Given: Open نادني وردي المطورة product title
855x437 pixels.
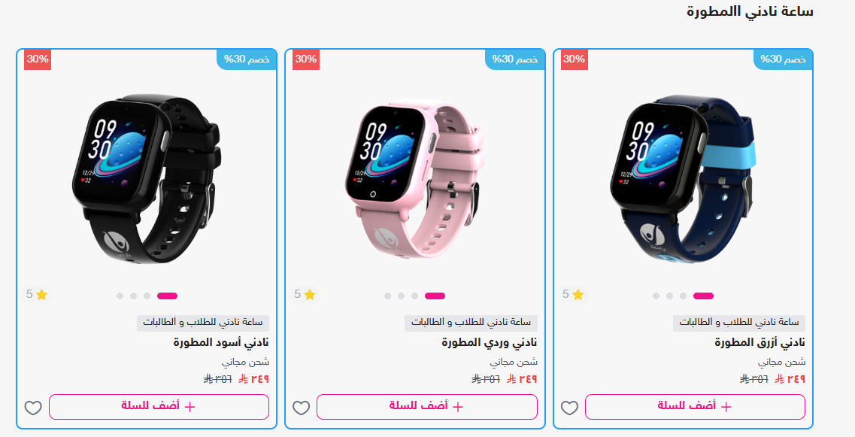Looking at the screenshot, I should point(489,343).
